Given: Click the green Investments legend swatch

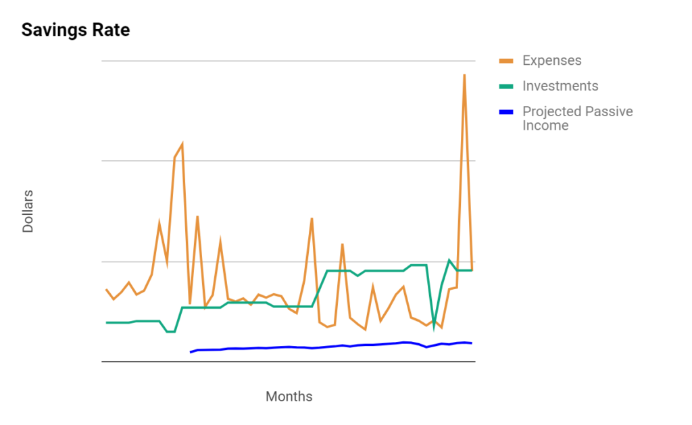Looking at the screenshot, I should (x=505, y=86).
